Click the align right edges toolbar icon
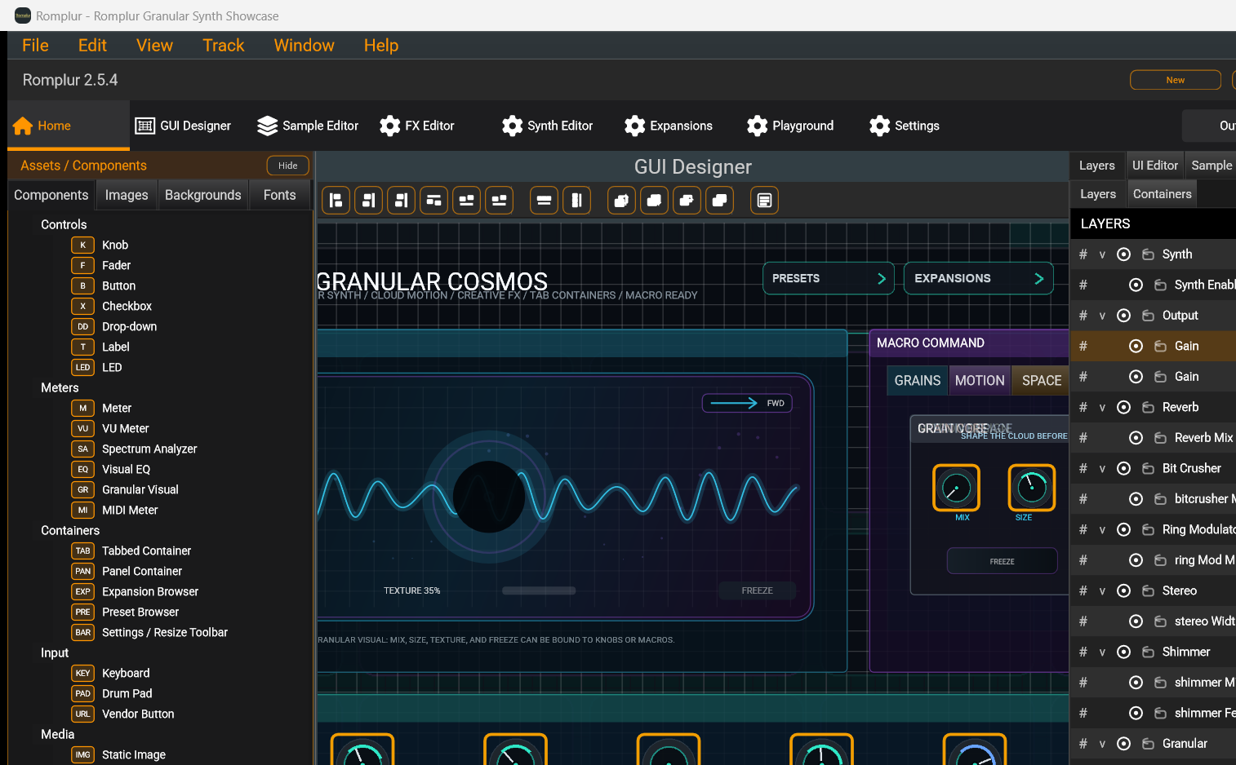 (401, 200)
